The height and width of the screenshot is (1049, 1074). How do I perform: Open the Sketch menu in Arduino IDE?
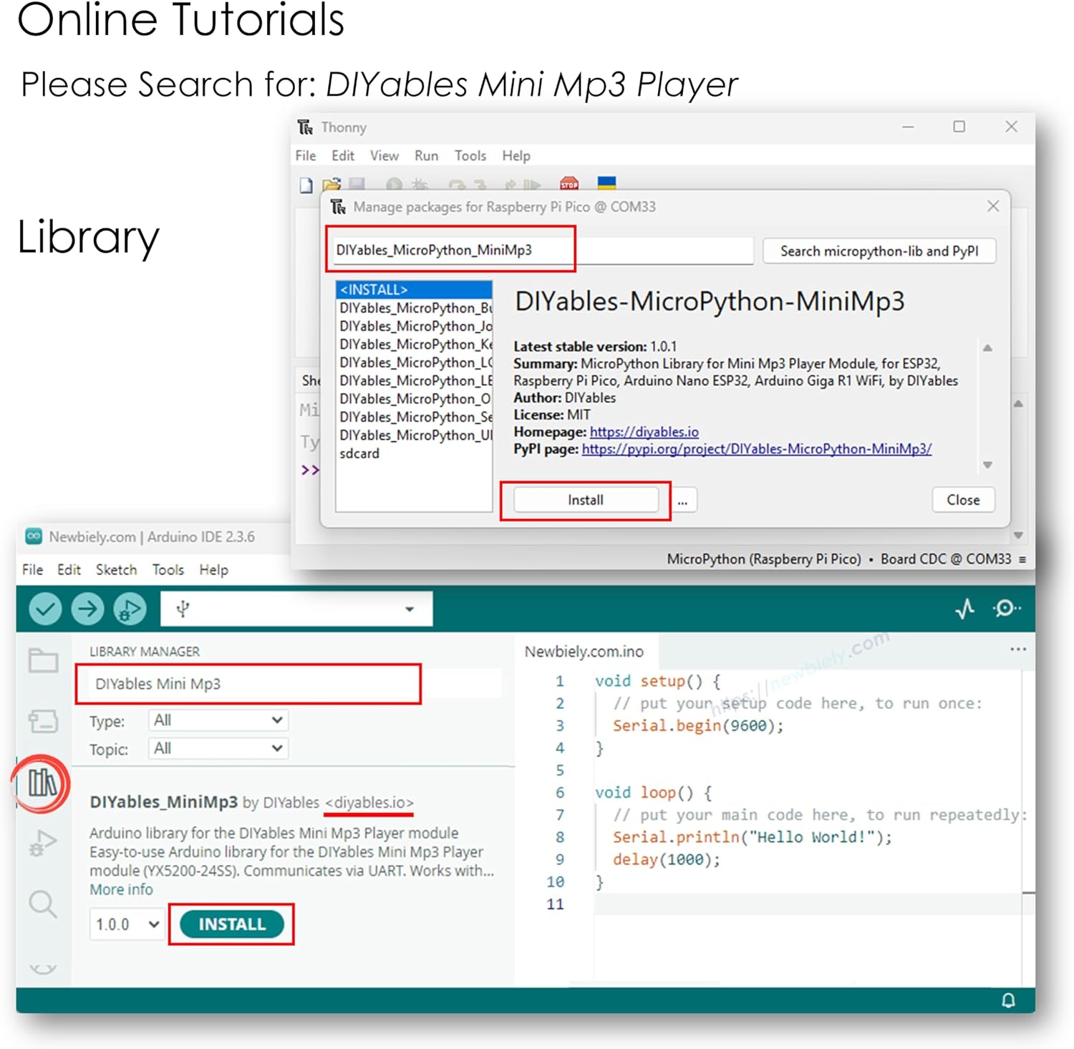116,570
